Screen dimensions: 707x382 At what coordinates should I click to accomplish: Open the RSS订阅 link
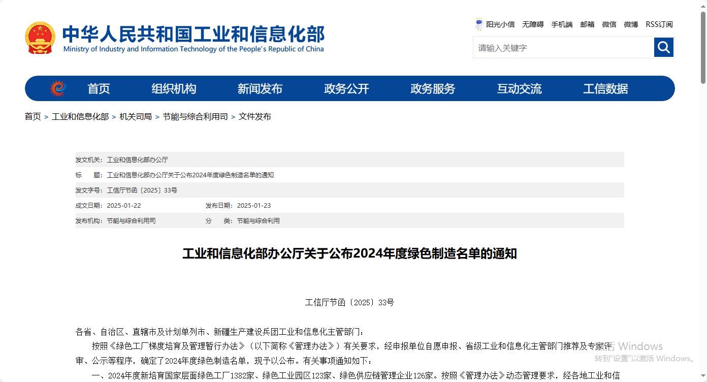tap(659, 24)
